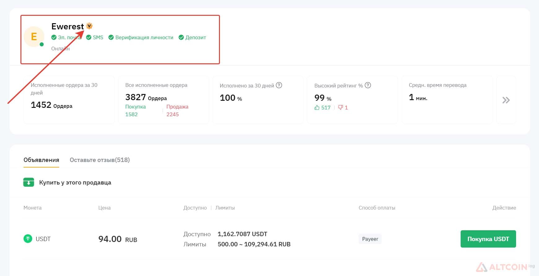Image resolution: width=539 pixels, height=276 pixels.
Task: Click the Купить у этого продавца heading
Action: pos(75,183)
